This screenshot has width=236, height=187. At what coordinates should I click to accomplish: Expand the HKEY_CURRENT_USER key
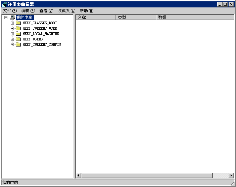click(x=12, y=28)
